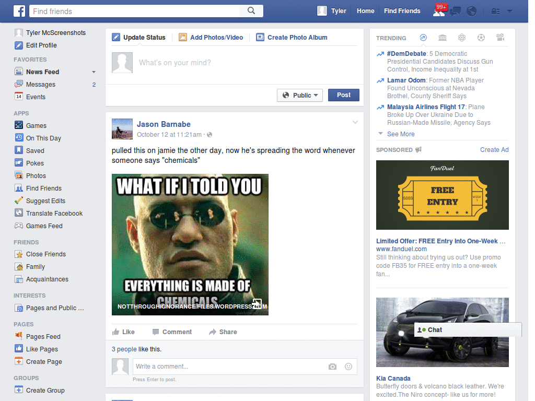Click the emoji smiley icon in comment box
Image resolution: width=535 pixels, height=401 pixels.
pos(348,367)
